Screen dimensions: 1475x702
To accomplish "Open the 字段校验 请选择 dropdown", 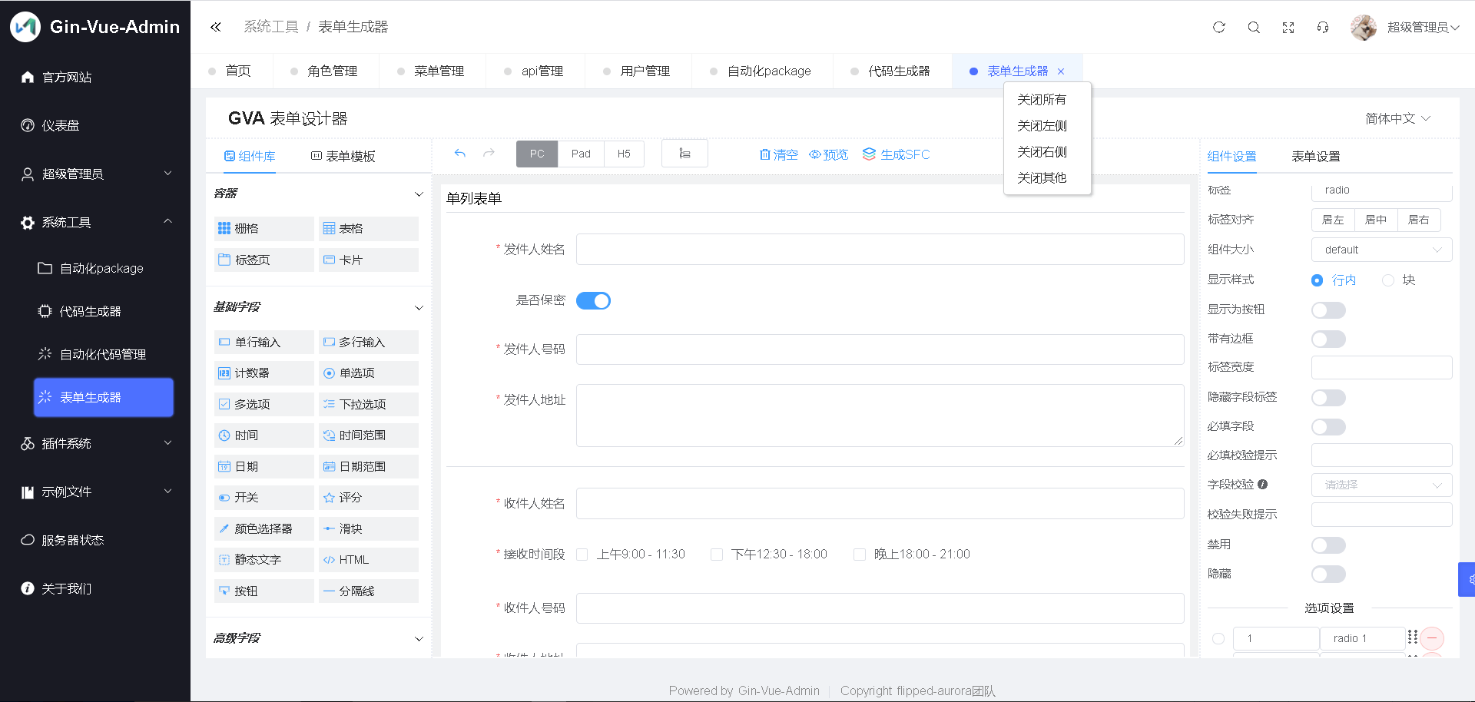I will 1381,485.
